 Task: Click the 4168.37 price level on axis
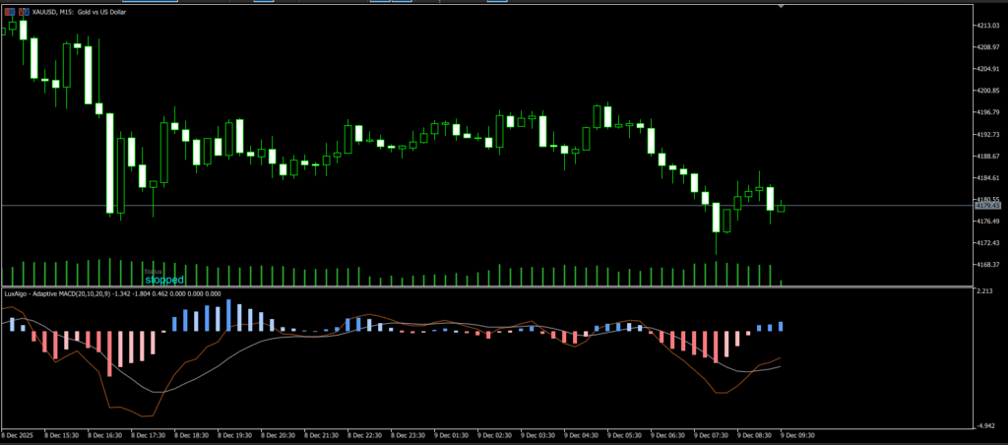click(987, 264)
